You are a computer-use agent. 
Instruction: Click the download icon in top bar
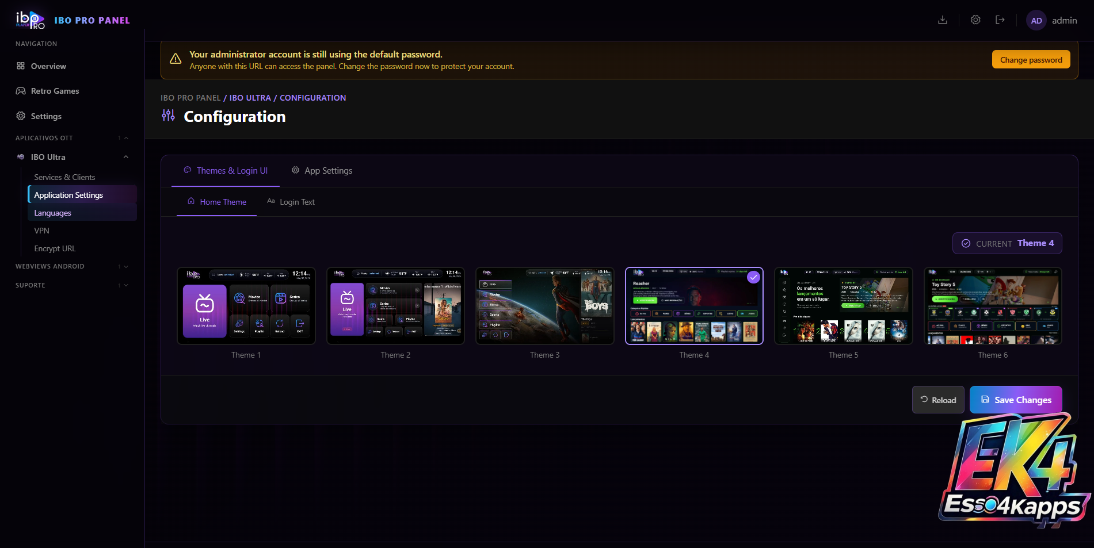[943, 20]
